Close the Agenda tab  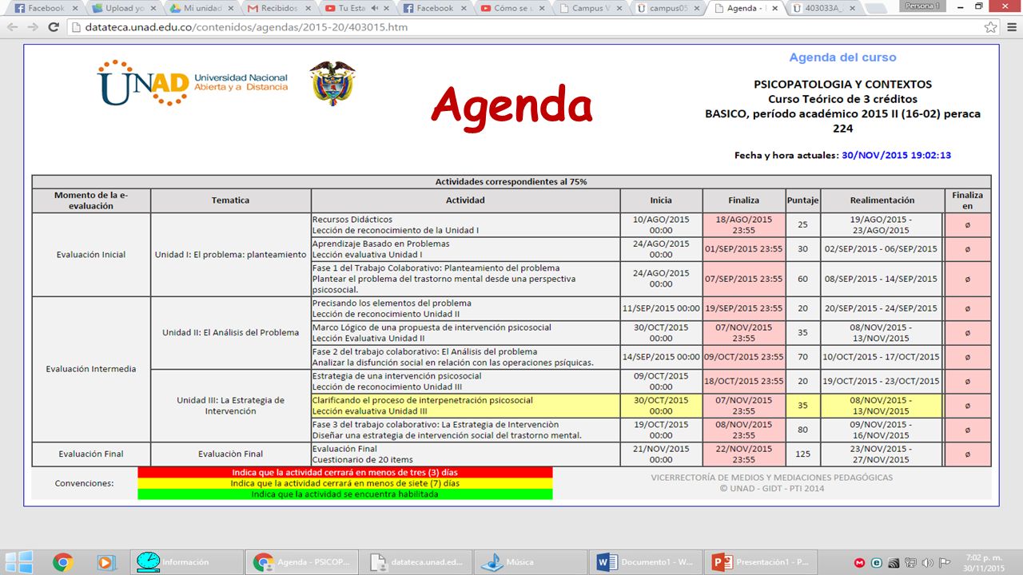click(776, 8)
